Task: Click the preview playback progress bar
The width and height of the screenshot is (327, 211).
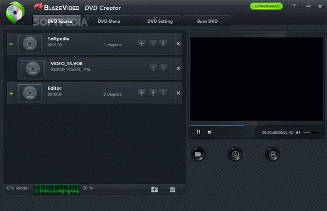Action: coord(257,126)
